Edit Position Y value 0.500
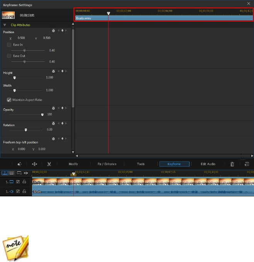 (x=47, y=38)
